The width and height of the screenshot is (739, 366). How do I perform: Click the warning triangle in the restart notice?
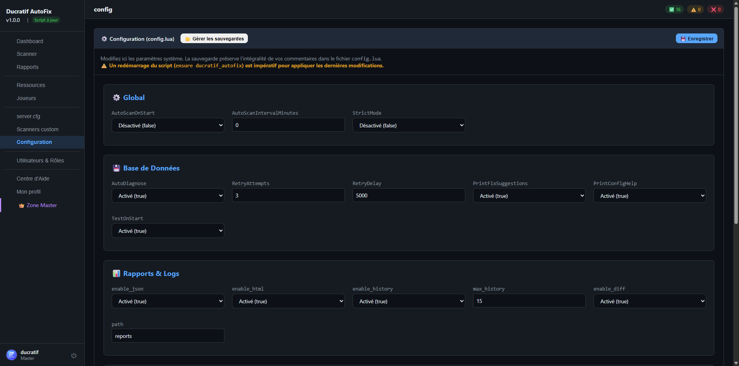click(104, 66)
